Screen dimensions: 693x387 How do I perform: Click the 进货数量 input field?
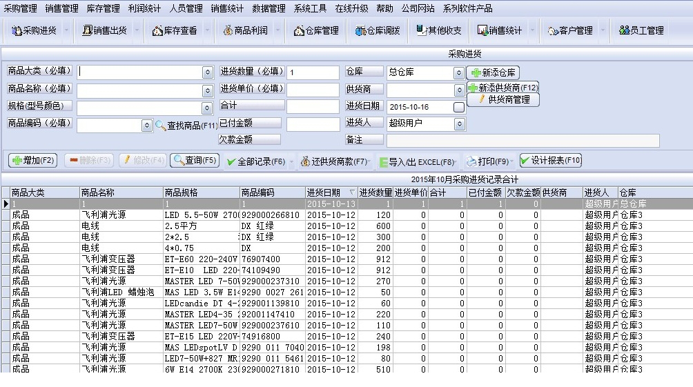coord(313,72)
